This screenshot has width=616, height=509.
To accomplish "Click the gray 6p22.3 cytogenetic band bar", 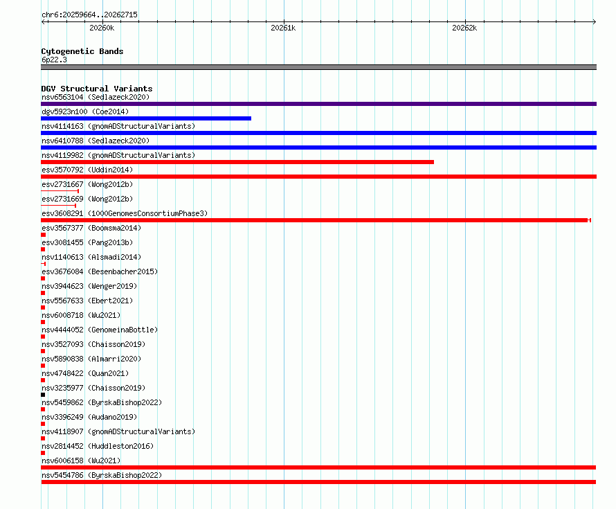I will coord(318,67).
